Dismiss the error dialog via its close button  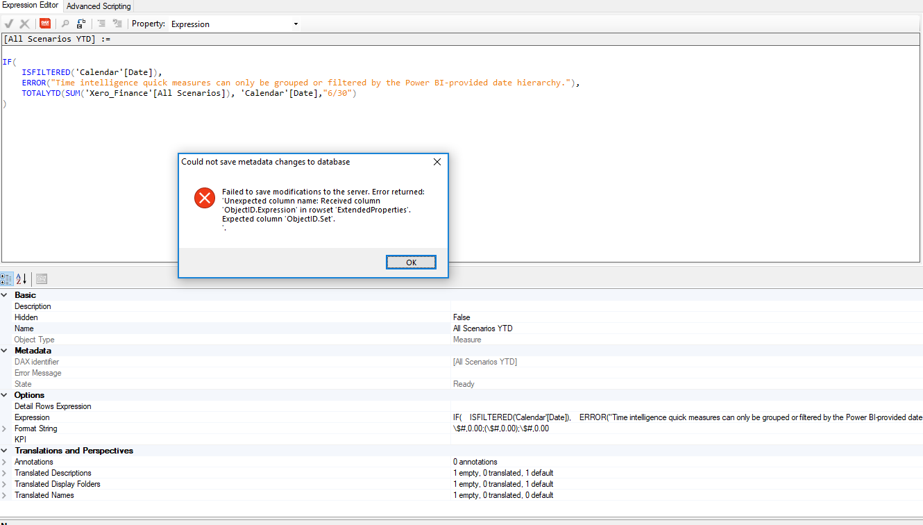pyautogui.click(x=437, y=162)
